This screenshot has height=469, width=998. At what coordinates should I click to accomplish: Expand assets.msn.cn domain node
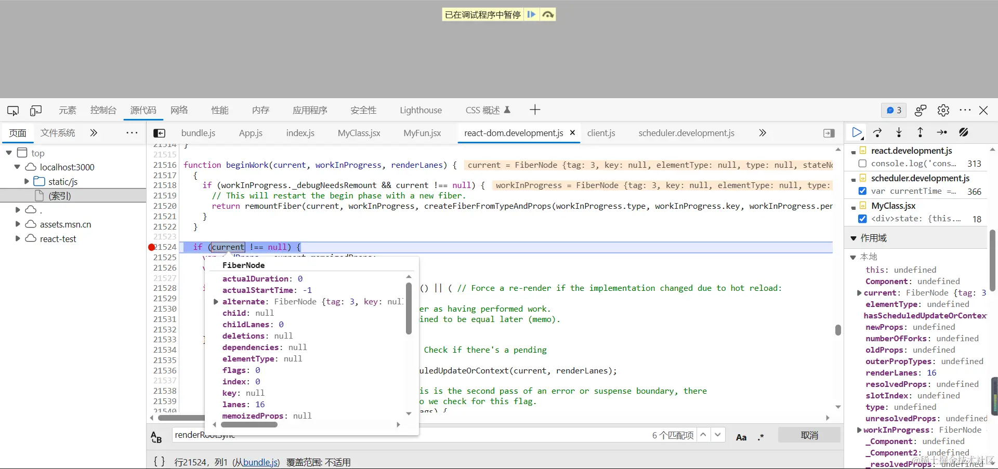point(18,224)
